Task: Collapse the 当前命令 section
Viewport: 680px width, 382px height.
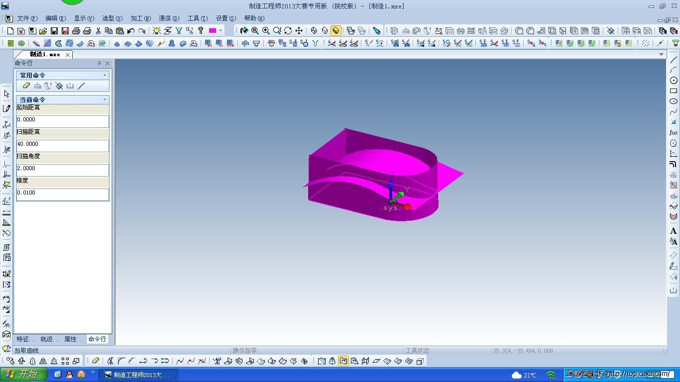Action: (105, 99)
